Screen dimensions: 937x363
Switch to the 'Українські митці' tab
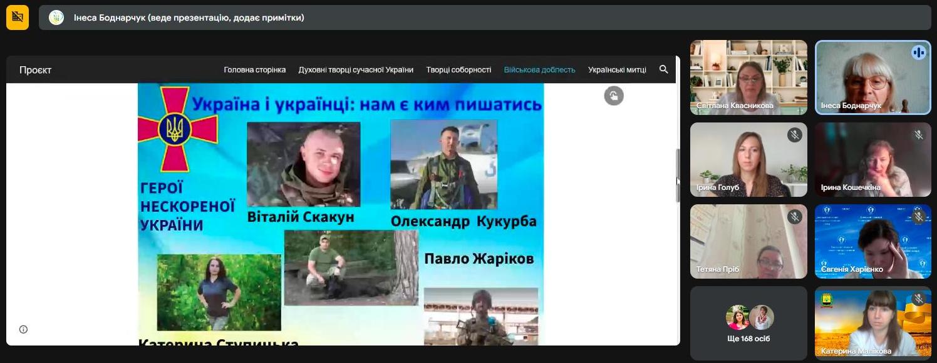coord(617,70)
